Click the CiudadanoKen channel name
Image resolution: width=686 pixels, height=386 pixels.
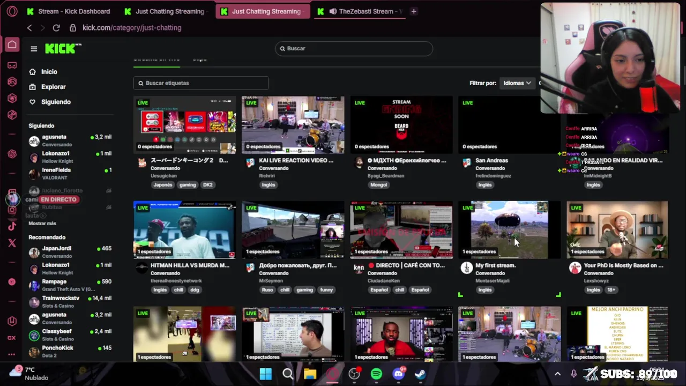(x=383, y=281)
